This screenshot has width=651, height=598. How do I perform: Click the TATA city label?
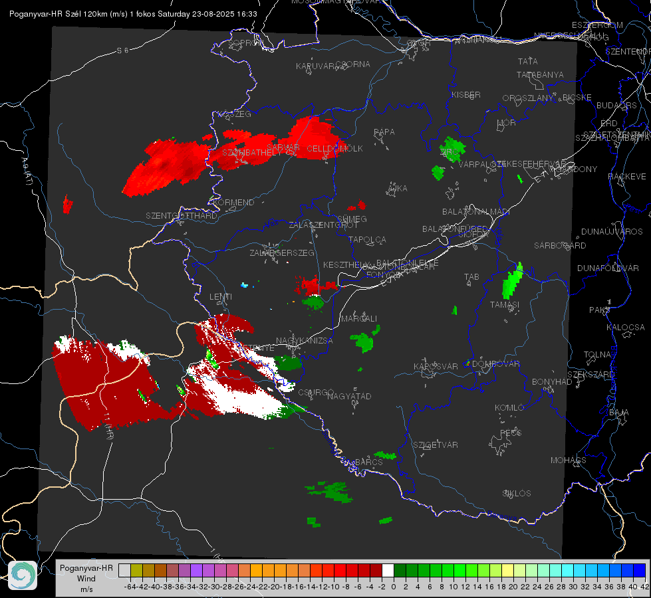pyautogui.click(x=528, y=61)
